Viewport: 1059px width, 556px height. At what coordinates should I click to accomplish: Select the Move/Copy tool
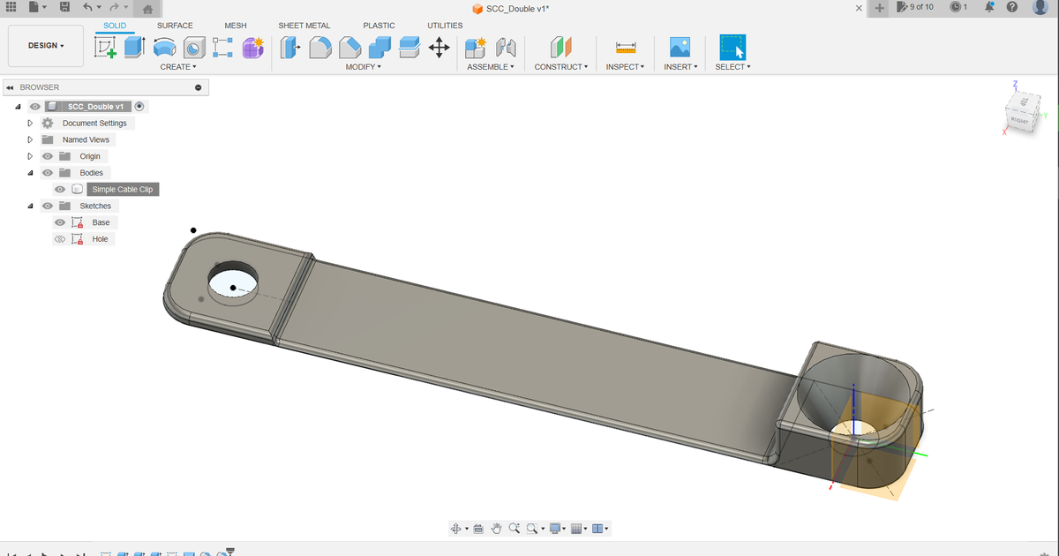[x=440, y=48]
